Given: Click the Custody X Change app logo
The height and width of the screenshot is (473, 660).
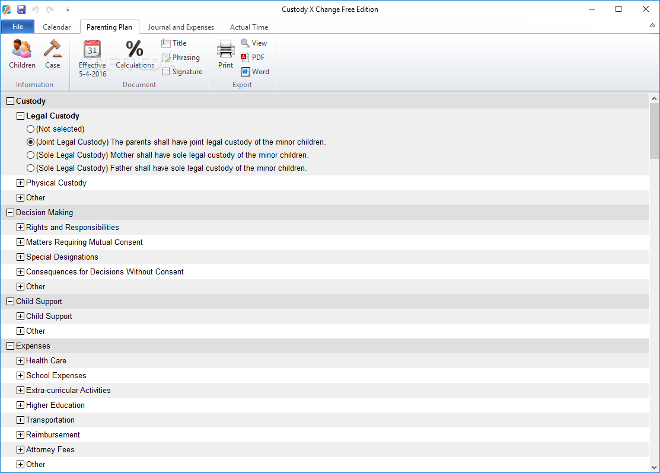Looking at the screenshot, I should click(7, 9).
